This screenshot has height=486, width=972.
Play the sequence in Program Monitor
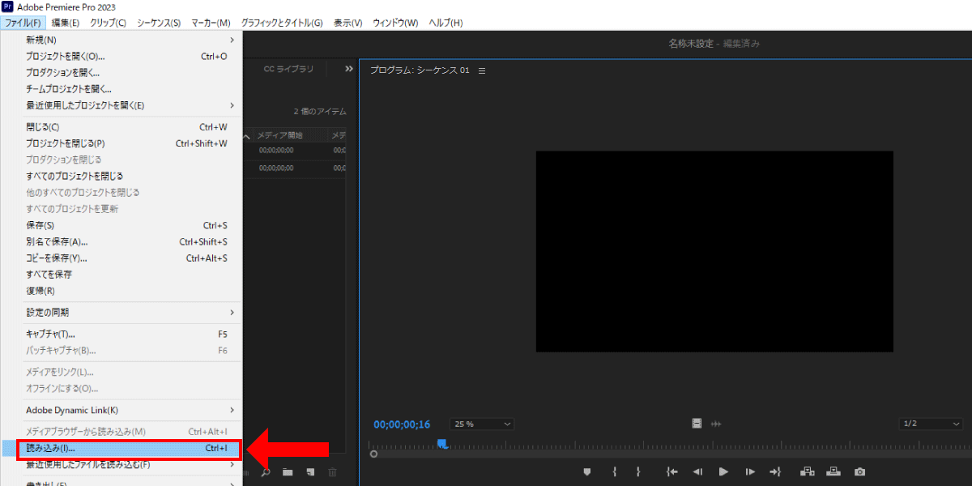723,471
